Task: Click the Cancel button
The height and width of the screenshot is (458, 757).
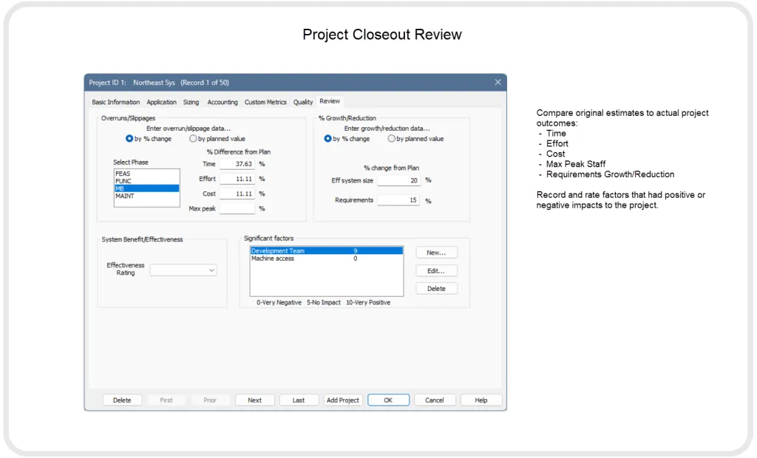Action: [x=435, y=400]
